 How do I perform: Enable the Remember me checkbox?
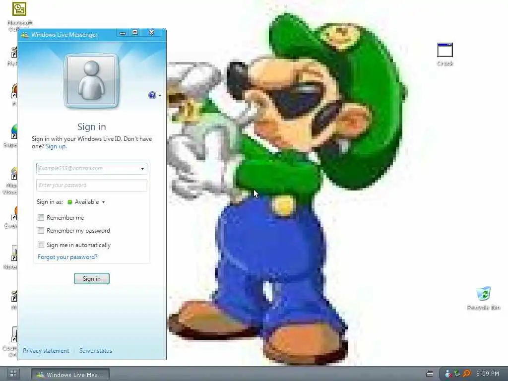click(41, 217)
